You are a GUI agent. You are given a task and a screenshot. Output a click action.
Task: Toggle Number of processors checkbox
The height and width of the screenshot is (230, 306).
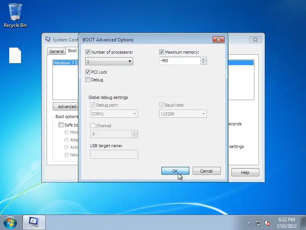pos(88,52)
